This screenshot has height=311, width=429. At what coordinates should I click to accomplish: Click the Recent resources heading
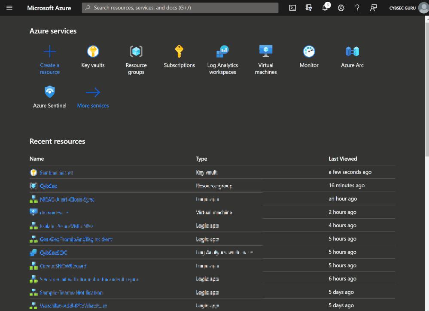58,141
